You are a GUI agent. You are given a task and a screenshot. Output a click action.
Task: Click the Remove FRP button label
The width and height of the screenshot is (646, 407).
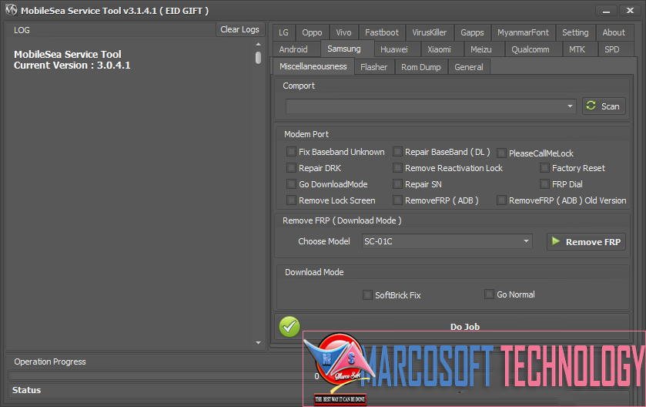pos(593,242)
